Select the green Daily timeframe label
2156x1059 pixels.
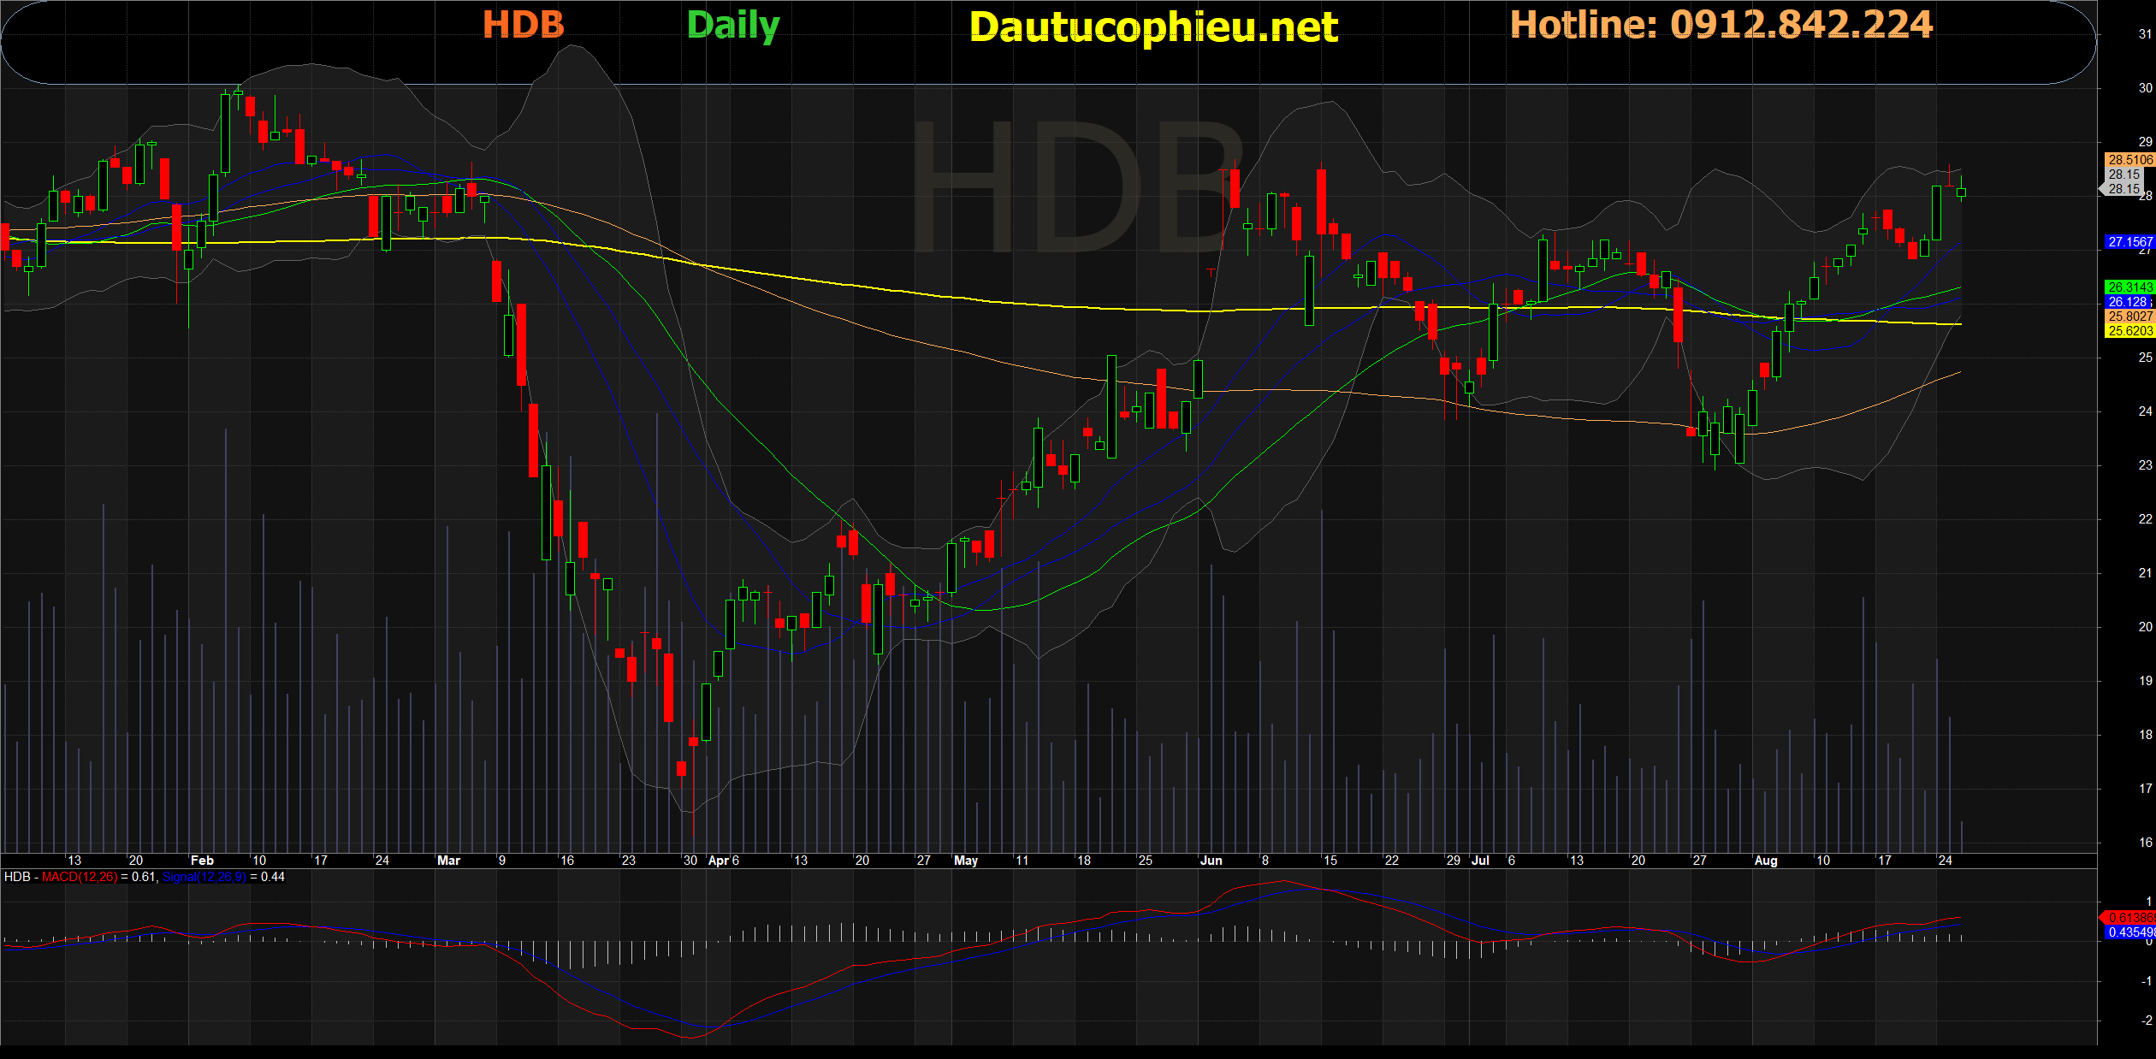(733, 26)
